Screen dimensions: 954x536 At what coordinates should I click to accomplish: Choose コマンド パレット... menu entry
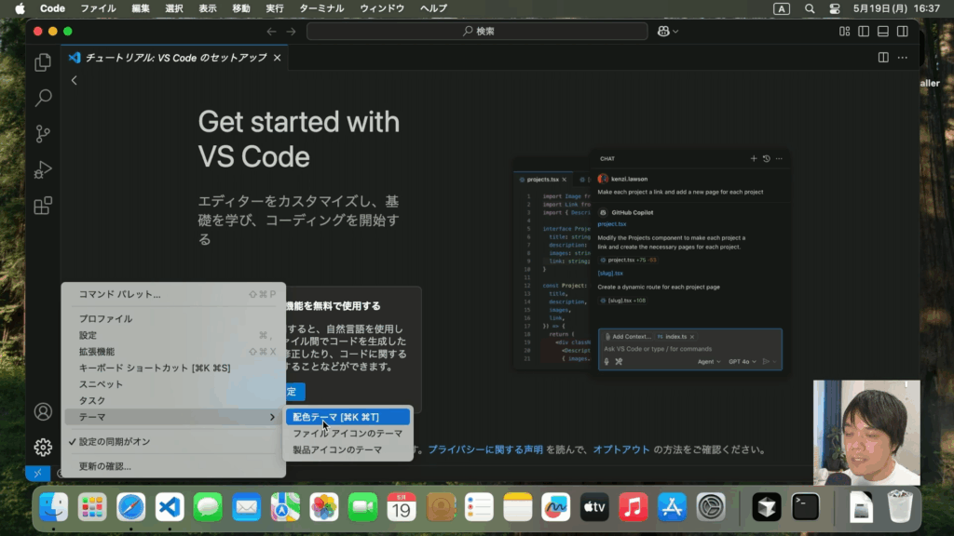[x=119, y=294]
